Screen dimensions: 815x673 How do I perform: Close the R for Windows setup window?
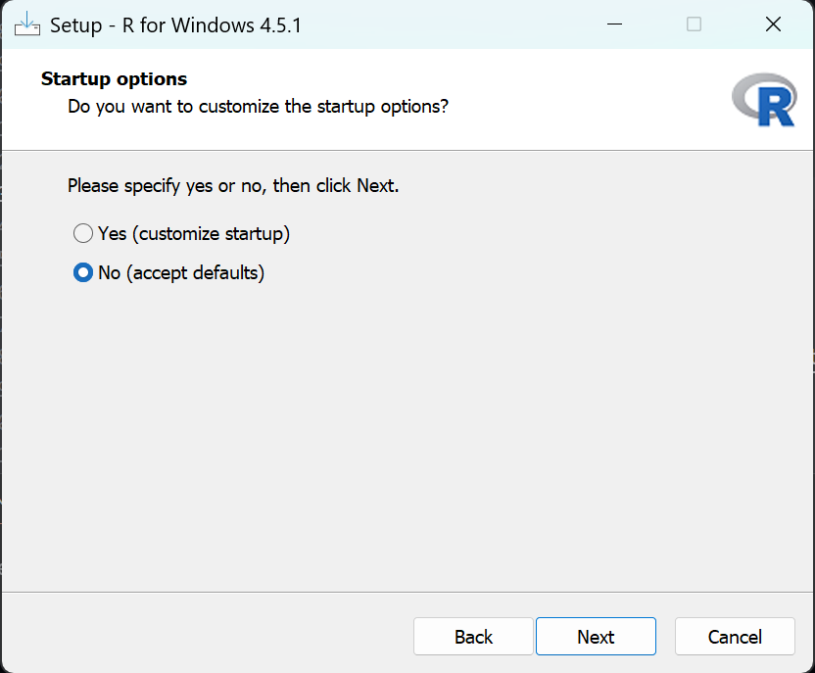(773, 24)
